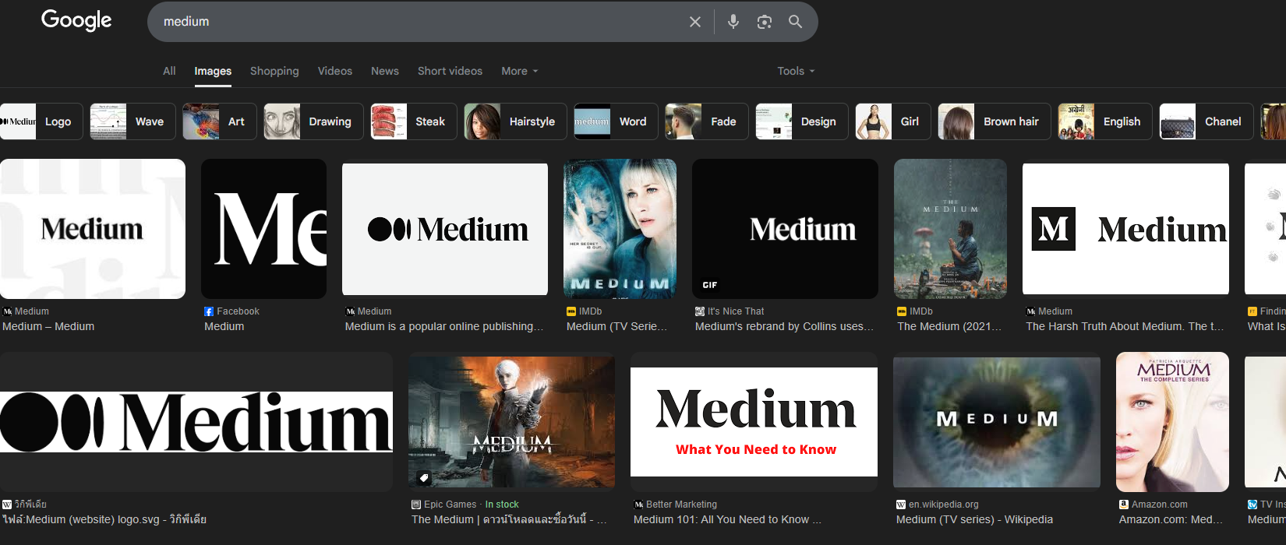Click the 'In stock' label under Epic Games
The image size is (1286, 545).
coord(502,505)
